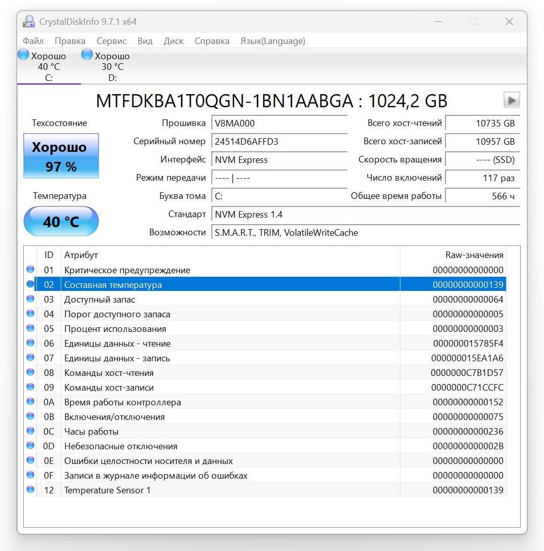This screenshot has height=551, width=544.
Task: Click status orb for attribute 01
Action: (x=30, y=269)
